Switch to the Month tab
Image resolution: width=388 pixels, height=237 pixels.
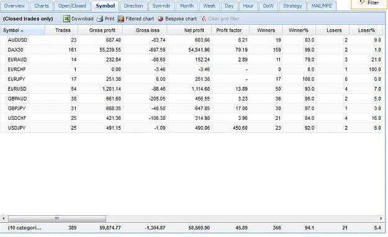[x=187, y=6]
